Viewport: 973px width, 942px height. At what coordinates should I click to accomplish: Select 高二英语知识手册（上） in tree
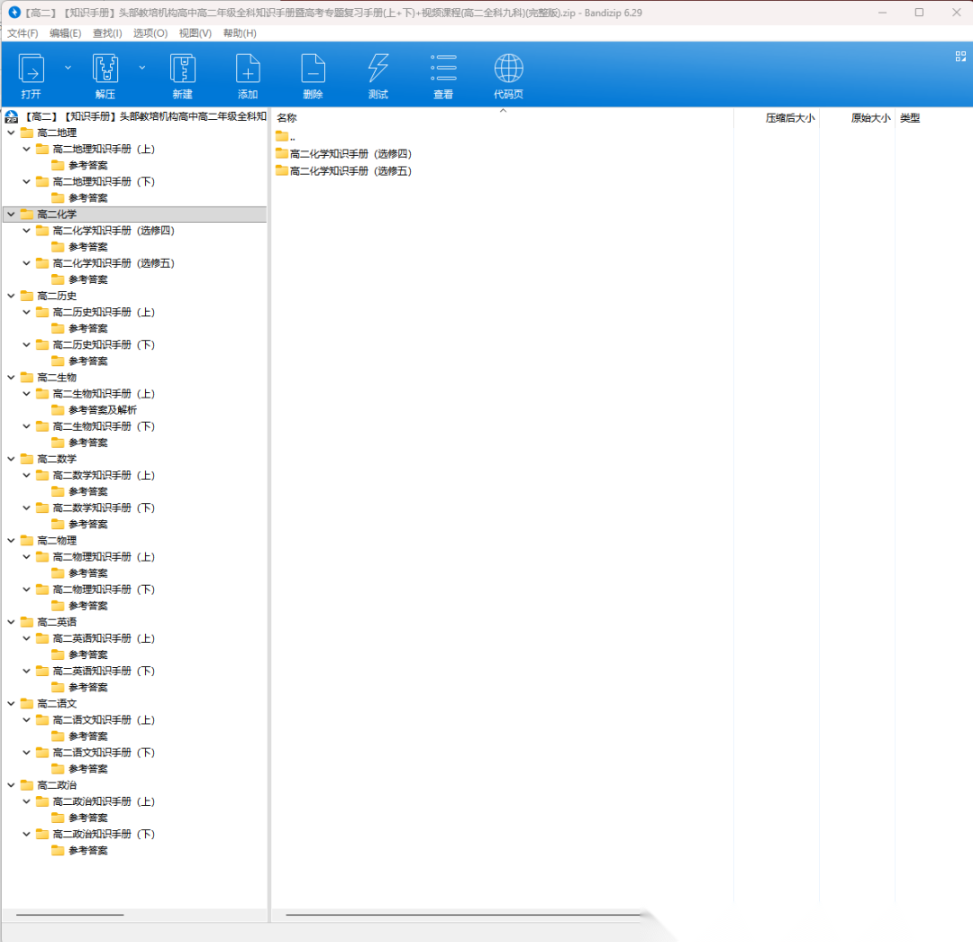click(104, 638)
